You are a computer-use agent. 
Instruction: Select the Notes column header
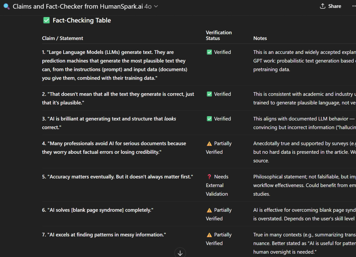260,38
